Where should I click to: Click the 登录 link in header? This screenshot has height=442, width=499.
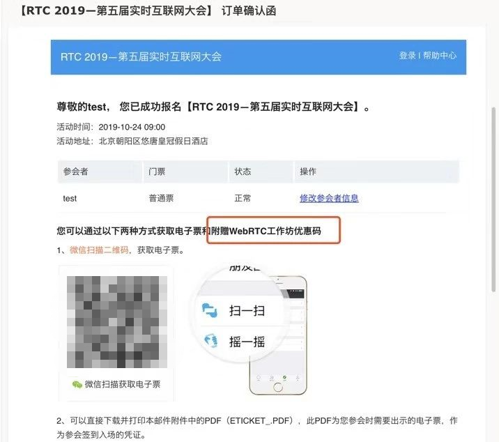point(407,56)
